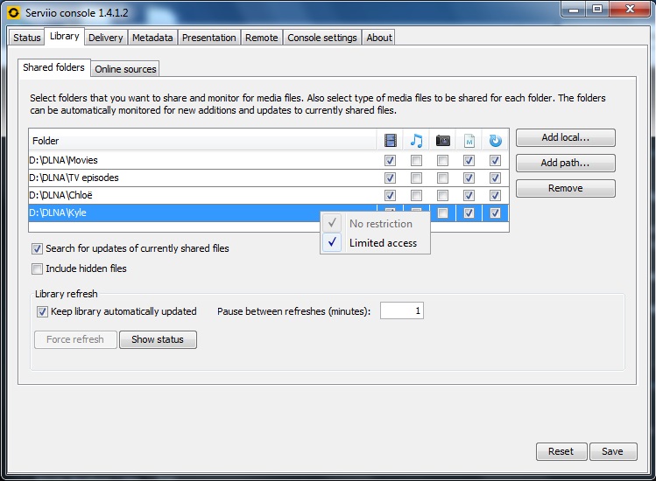
Task: Toggle auto-refresh checkbox for D:\DLNA\Movies
Action: tap(496, 160)
